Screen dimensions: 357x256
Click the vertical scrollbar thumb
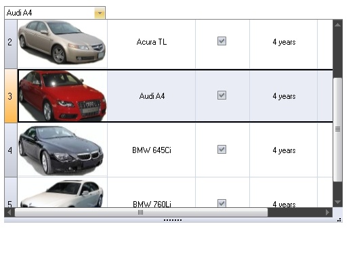pos(337,130)
